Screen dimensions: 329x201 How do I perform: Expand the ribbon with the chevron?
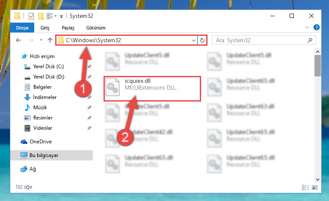tap(307, 27)
